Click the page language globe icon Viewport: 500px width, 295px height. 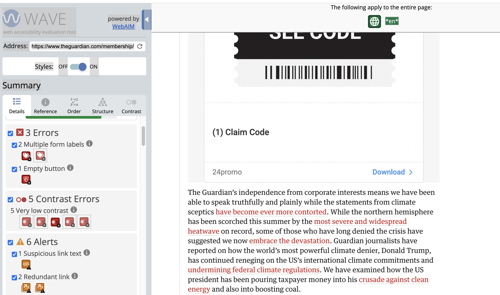click(x=374, y=22)
